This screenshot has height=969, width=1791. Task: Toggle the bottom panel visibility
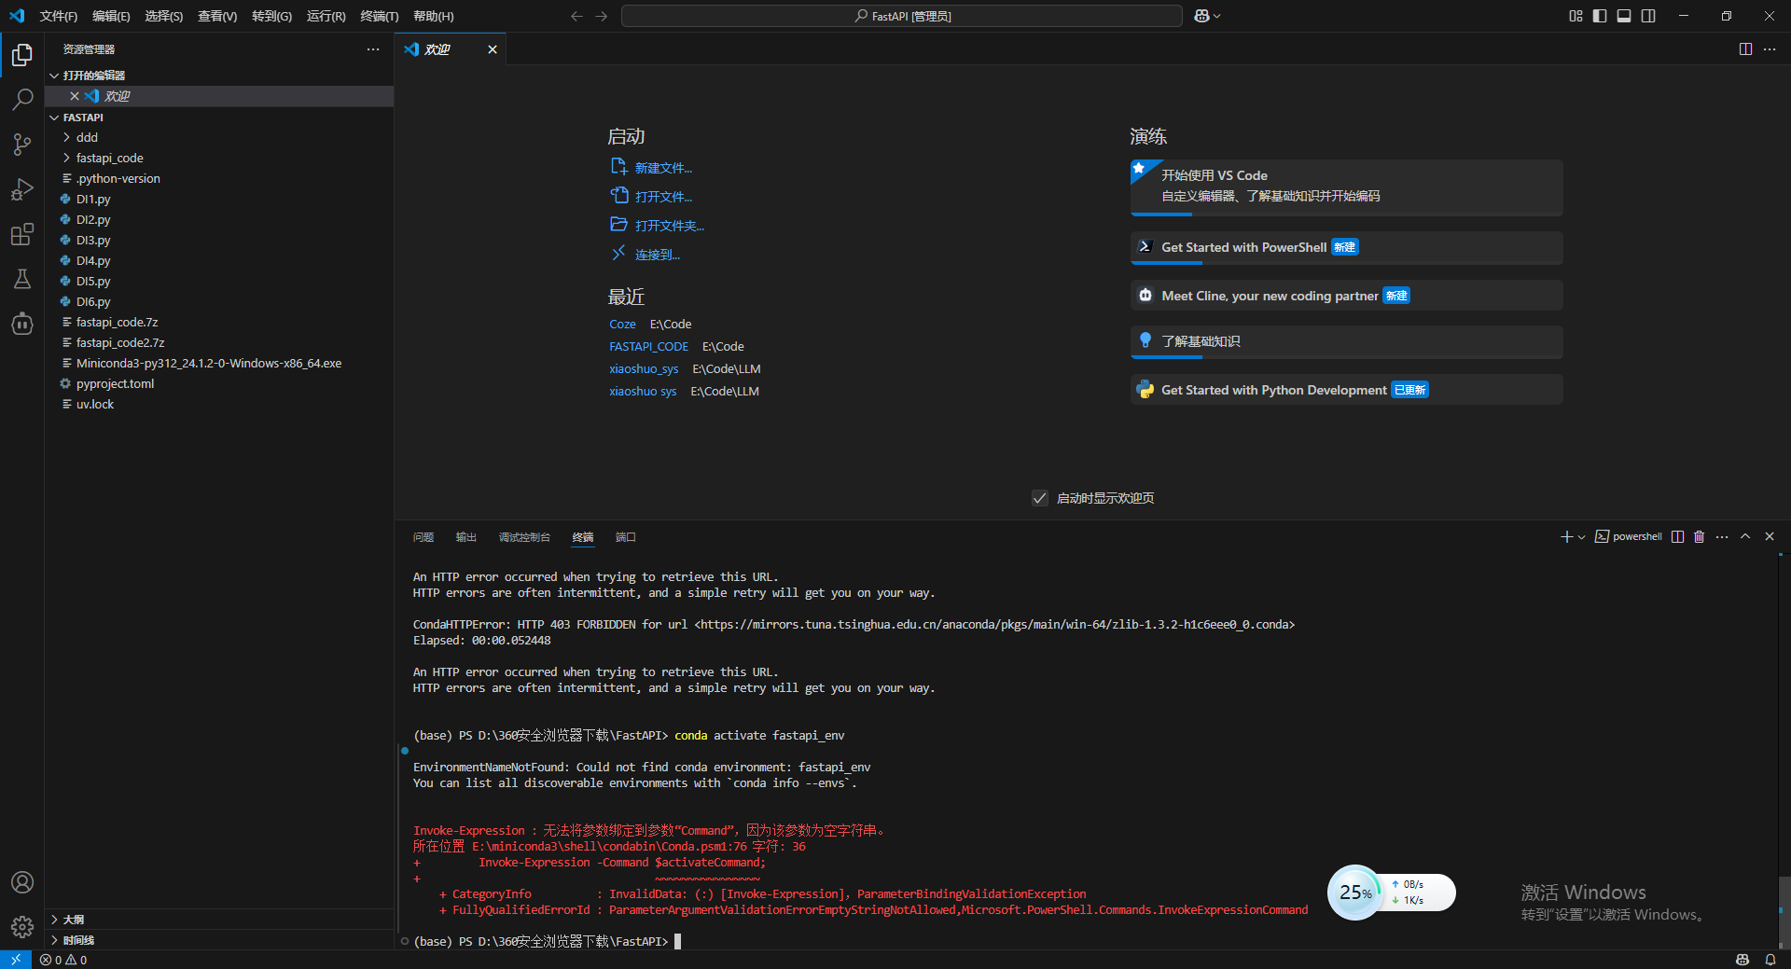pyautogui.click(x=1624, y=16)
